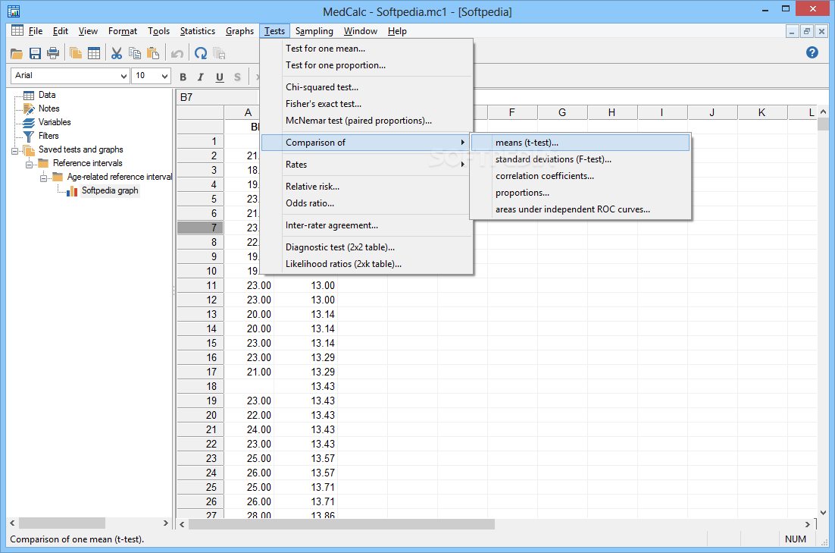This screenshot has width=835, height=553.
Task: Select means (t-test)... submenu item
Action: pos(580,143)
